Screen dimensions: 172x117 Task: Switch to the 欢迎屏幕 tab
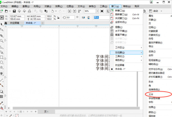tap(15, 23)
